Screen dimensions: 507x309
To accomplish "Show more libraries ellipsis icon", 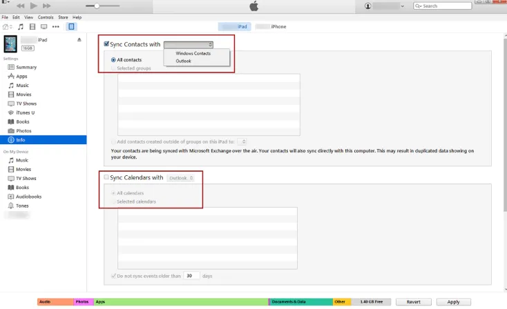I will (x=56, y=26).
